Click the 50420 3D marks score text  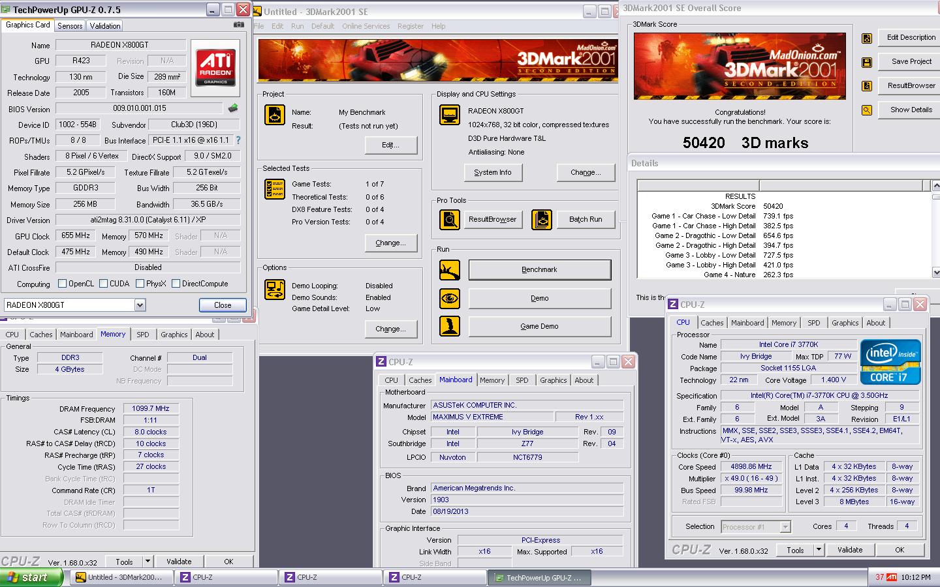tap(745, 143)
